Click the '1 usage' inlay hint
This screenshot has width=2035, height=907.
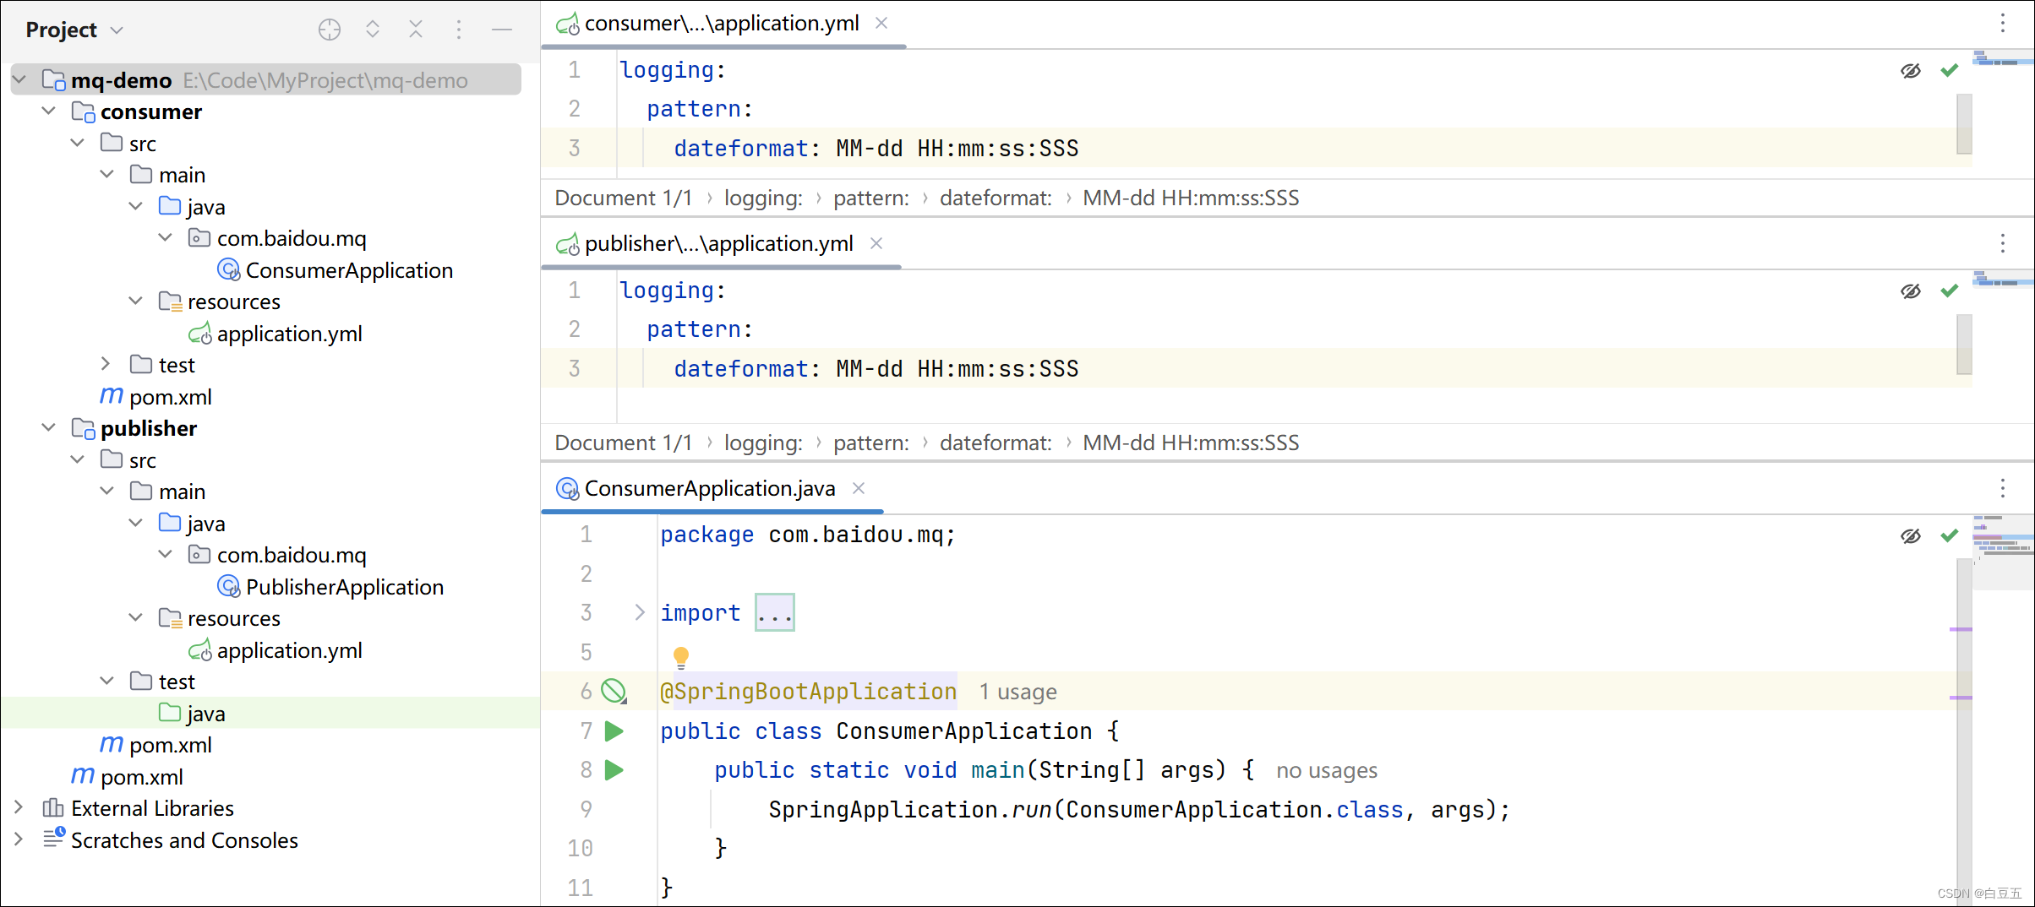1017,692
